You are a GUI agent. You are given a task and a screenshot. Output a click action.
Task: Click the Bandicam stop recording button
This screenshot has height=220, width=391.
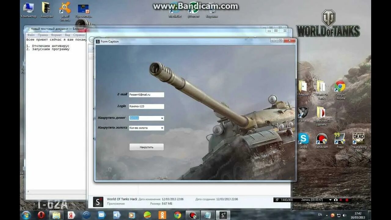[346, 200]
